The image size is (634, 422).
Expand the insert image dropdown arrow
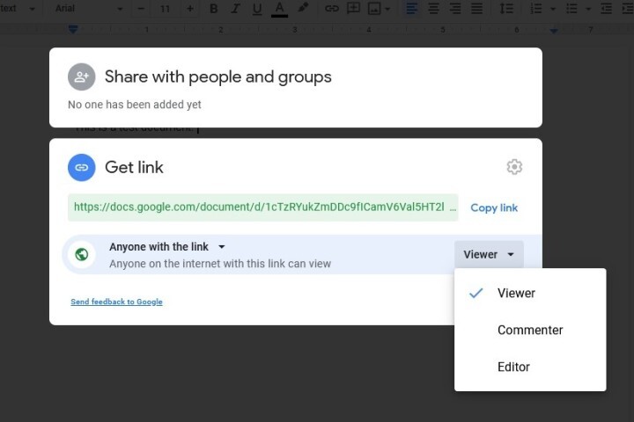pos(387,9)
